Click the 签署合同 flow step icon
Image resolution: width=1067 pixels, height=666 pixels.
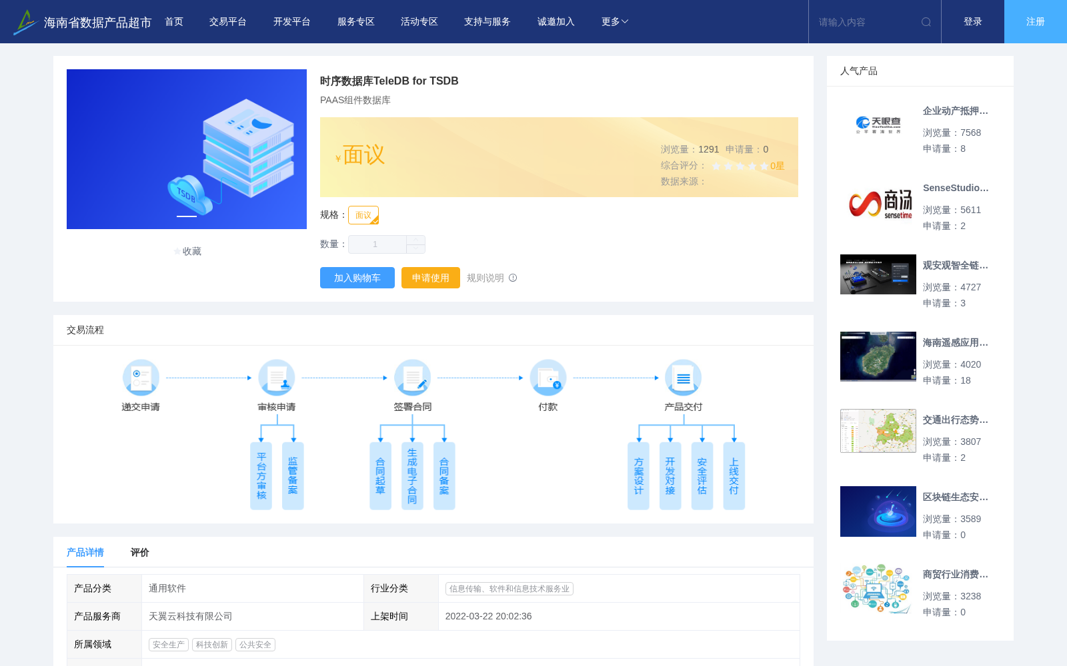tap(412, 378)
